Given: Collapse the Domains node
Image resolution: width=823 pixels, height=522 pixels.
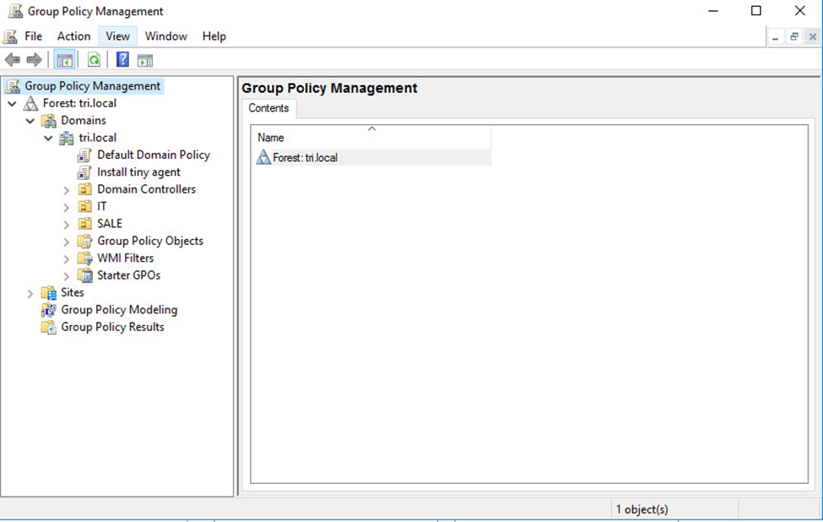Looking at the screenshot, I should click(x=30, y=122).
